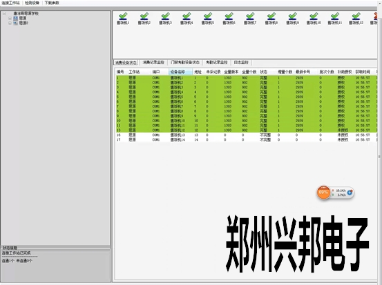Select the unhighlighted row for 售饭机14
This screenshot has height=285, width=382.
pos(247,139)
